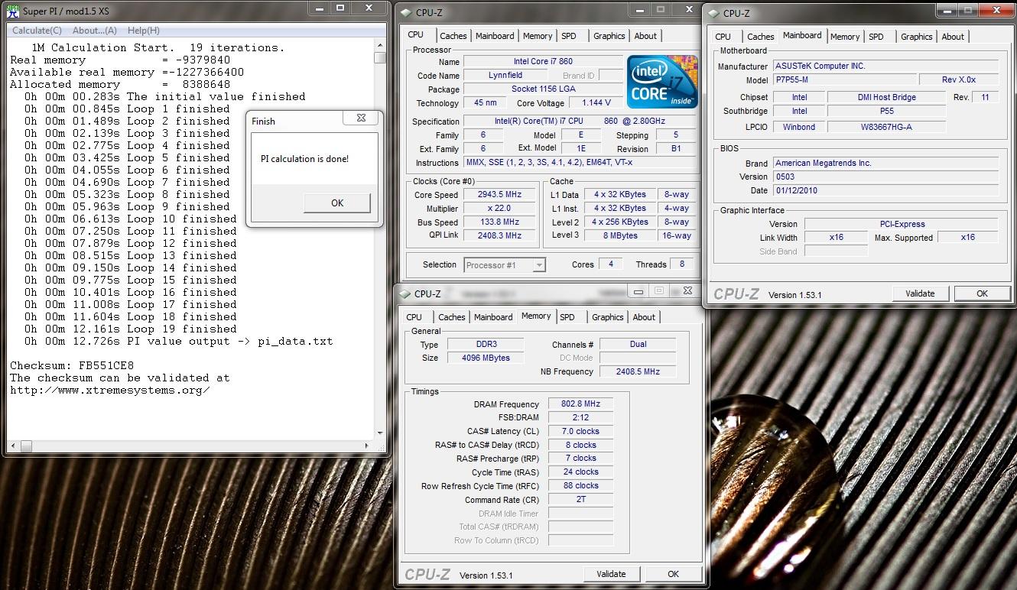1017x590 pixels.
Task: Click the Command Rate value 2T
Action: click(581, 500)
